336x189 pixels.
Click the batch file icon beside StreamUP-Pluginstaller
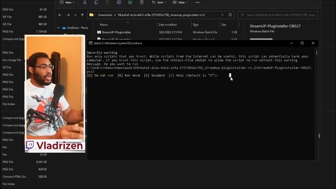[x=99, y=32]
